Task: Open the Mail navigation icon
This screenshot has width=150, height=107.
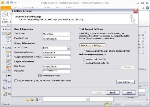Action: click(5, 76)
